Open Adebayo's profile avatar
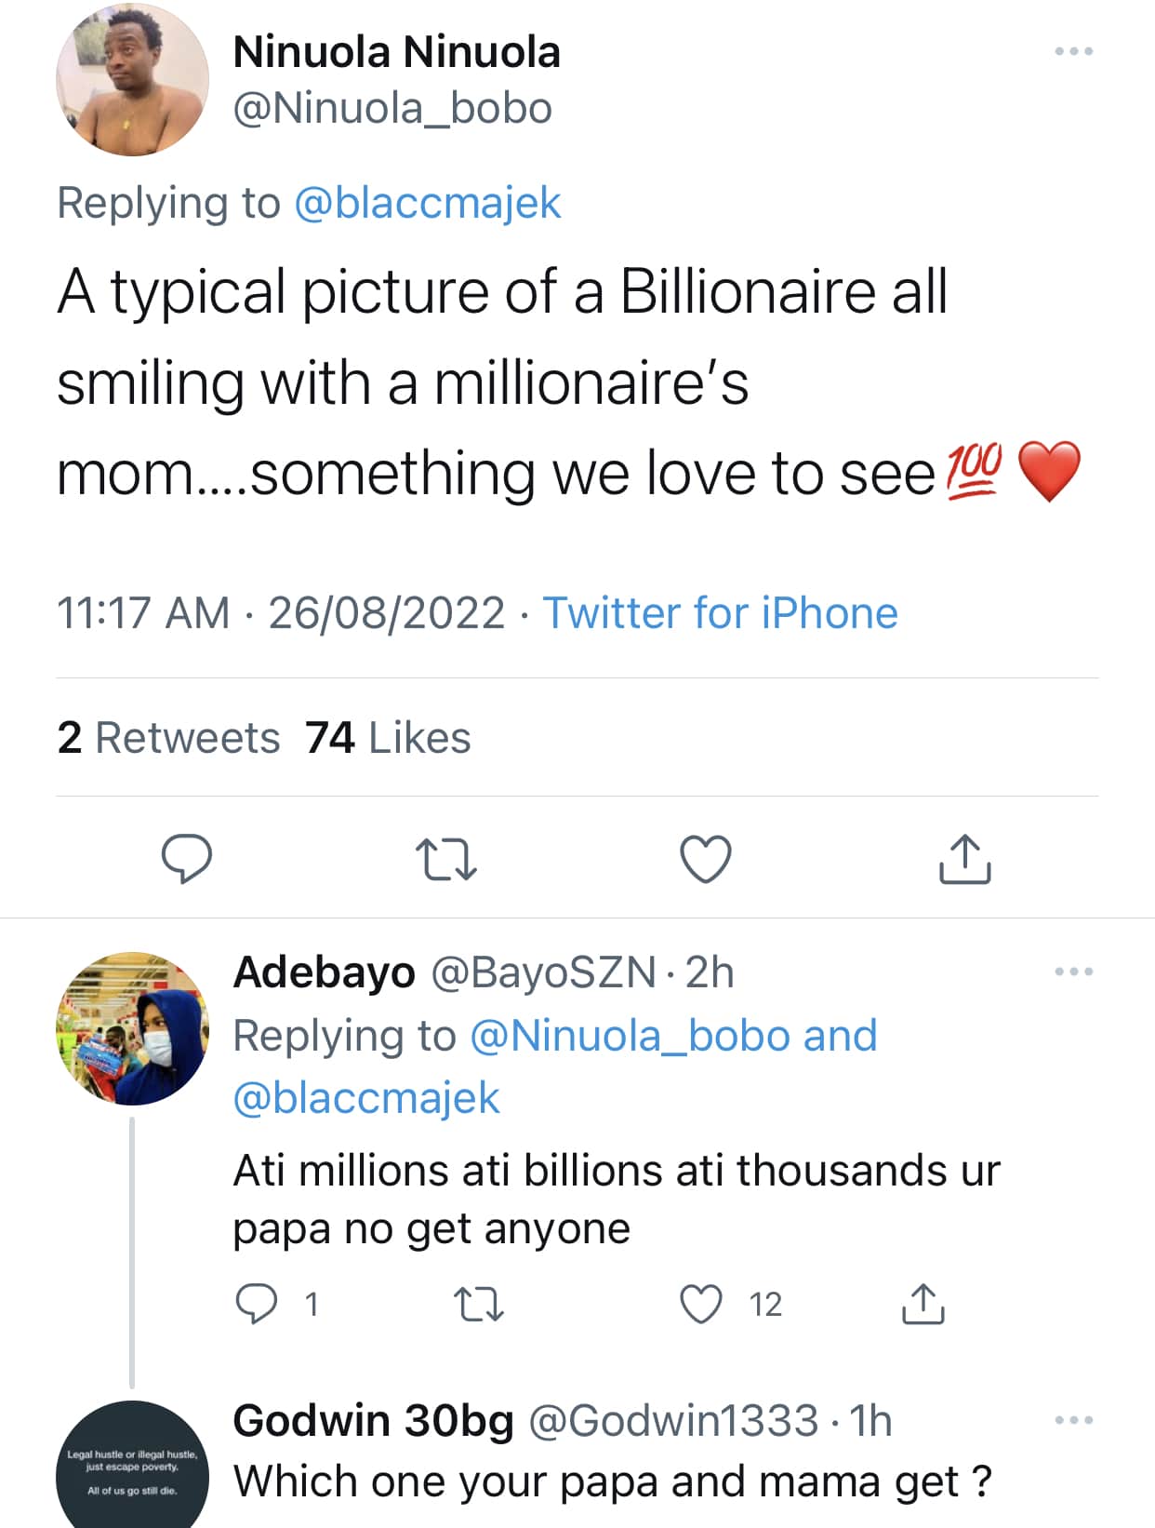The image size is (1155, 1528). click(132, 1028)
